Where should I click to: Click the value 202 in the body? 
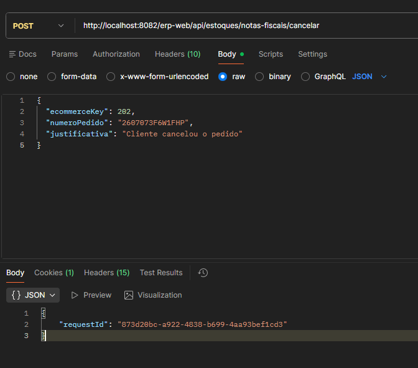(124, 111)
